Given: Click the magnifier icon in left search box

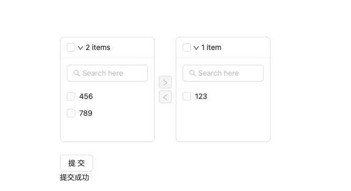Looking at the screenshot, I should [x=77, y=73].
